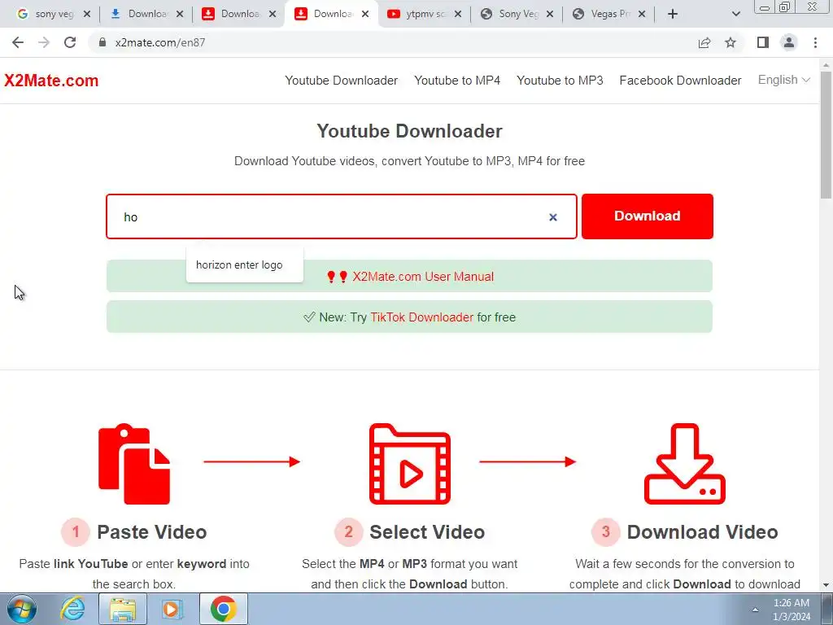Open the Youtube to MP3 page
Image resolution: width=833 pixels, height=625 pixels.
point(560,81)
